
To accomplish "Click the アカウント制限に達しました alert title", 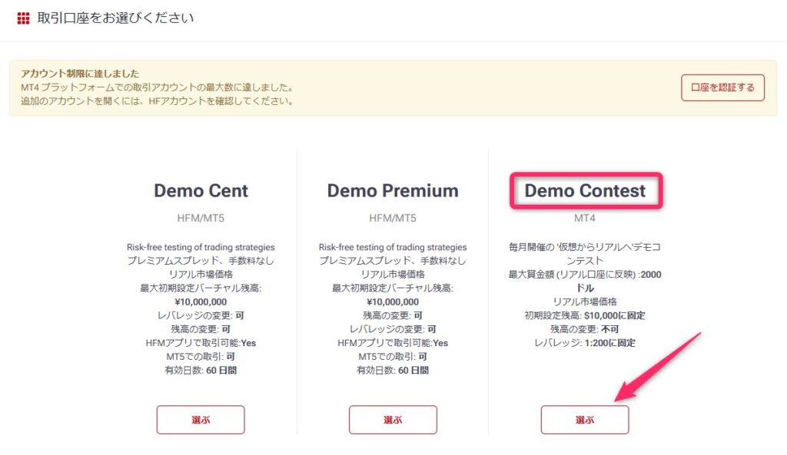I will 80,74.
